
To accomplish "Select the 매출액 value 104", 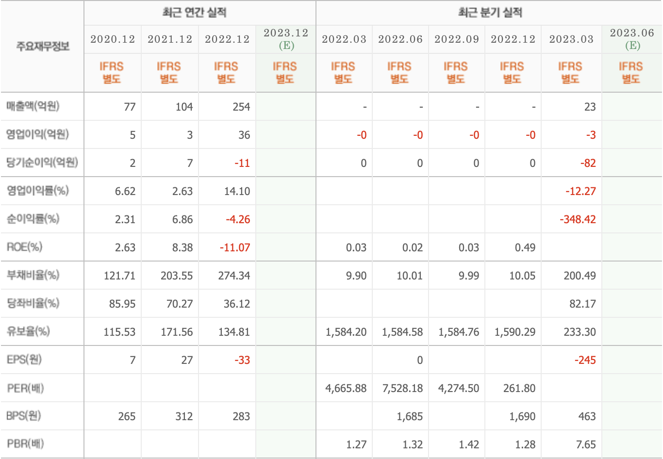I will click(x=184, y=107).
